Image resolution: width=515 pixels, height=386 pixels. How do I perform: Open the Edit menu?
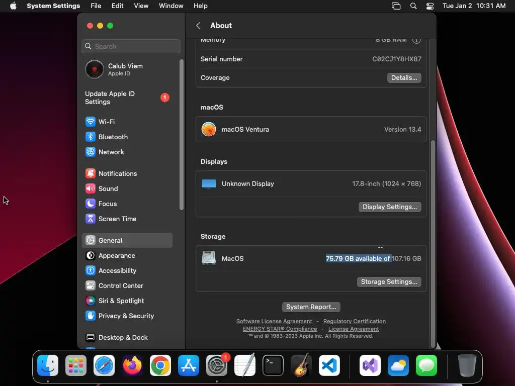(117, 6)
